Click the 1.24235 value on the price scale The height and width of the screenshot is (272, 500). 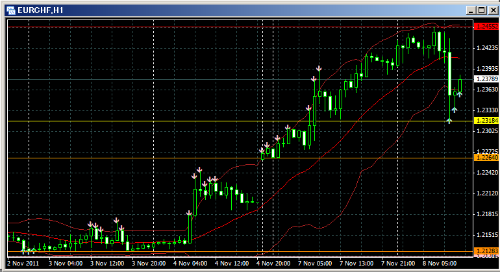click(485, 48)
